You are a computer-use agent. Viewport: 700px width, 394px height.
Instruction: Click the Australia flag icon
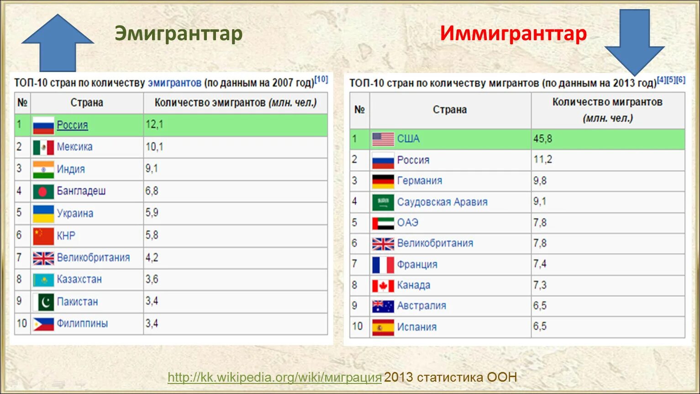[383, 306]
